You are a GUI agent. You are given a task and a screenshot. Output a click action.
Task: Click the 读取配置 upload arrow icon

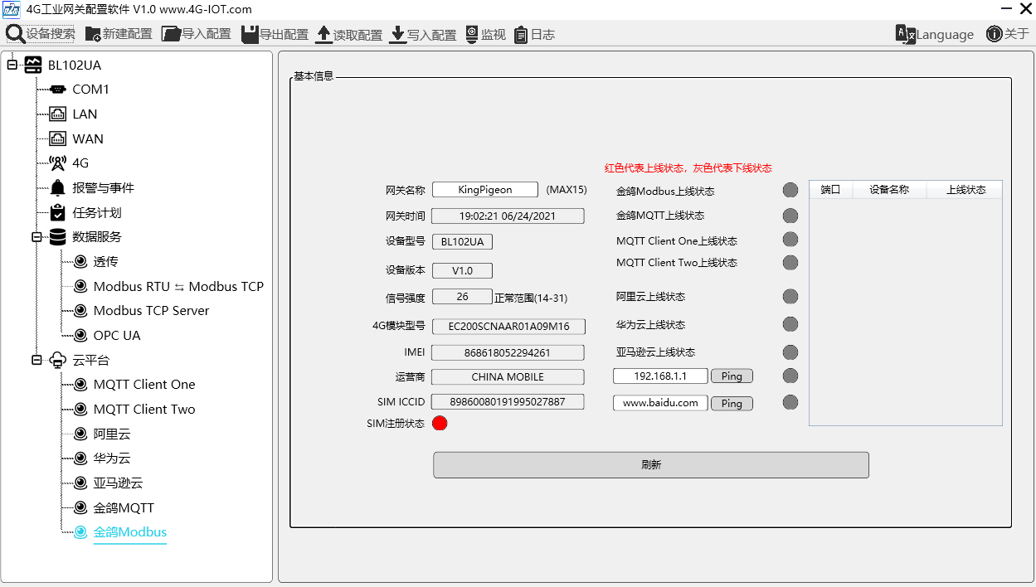click(x=323, y=34)
